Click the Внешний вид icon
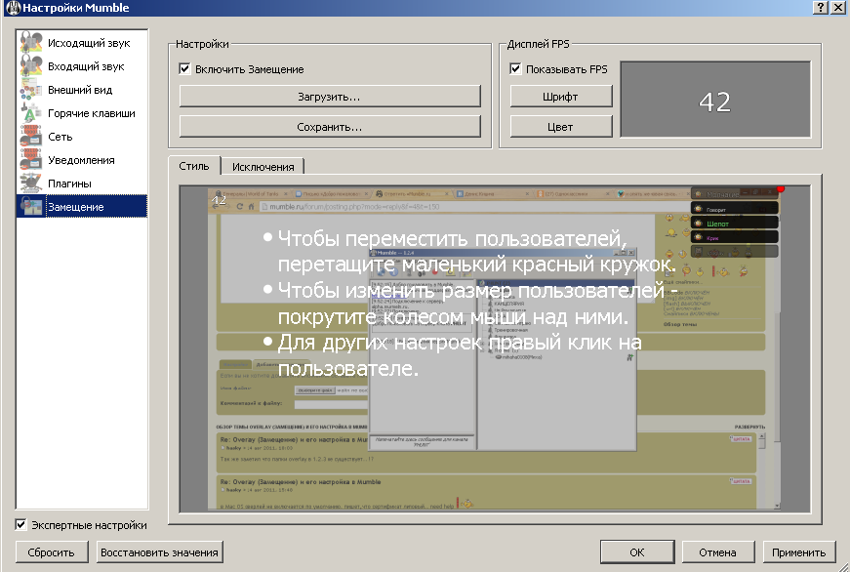This screenshot has height=572, width=850. coord(30,90)
